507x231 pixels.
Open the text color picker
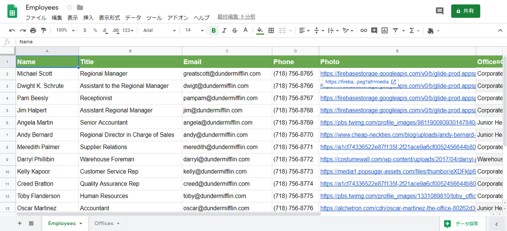point(245,30)
